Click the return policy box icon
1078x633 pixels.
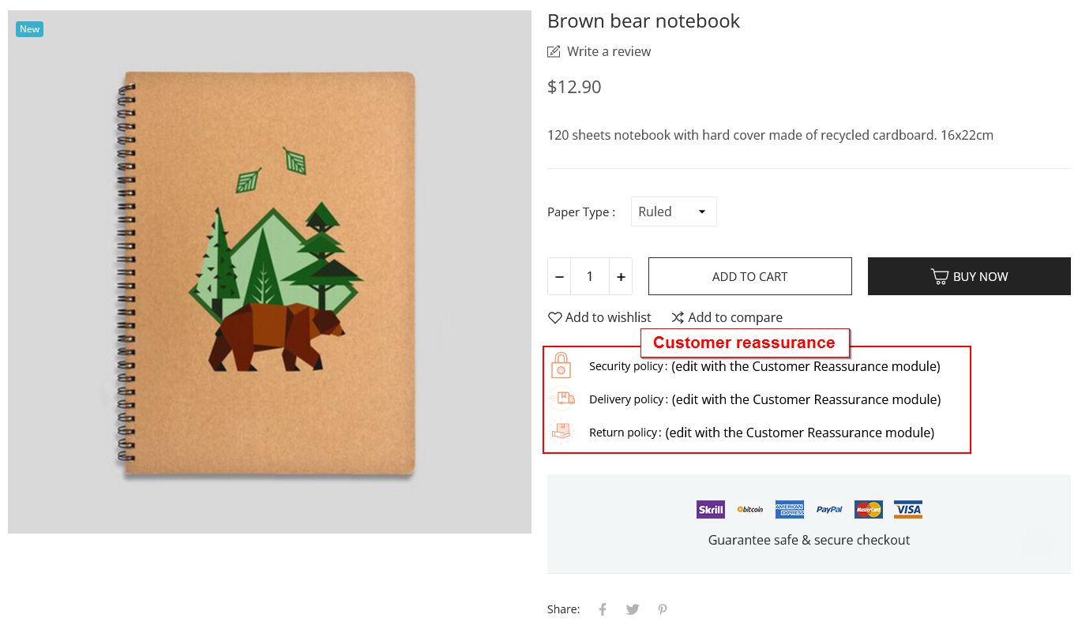coord(562,432)
